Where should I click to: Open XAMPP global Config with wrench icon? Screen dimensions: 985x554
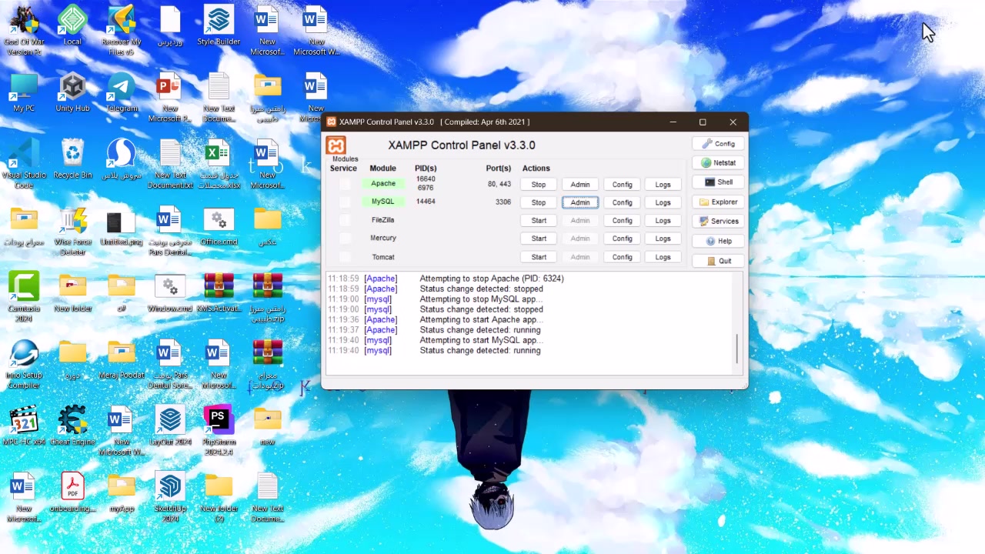tap(718, 144)
